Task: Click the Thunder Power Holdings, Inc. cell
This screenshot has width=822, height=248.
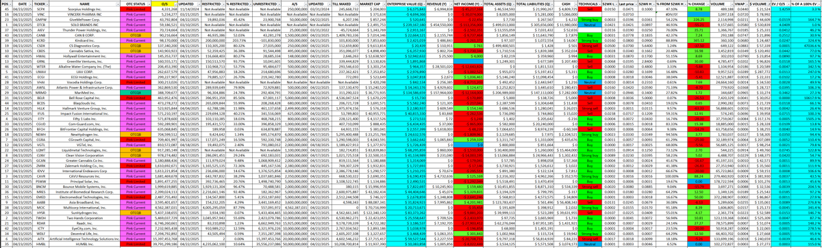Action: tap(85, 30)
